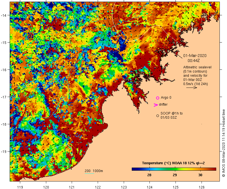The width and height of the screenshot is (227, 189).
Task: Click the "SOOP @1h to" legend text
Action: coord(172,113)
